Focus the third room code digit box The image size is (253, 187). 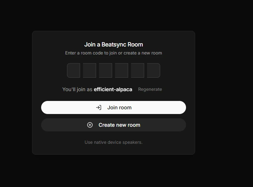106,70
